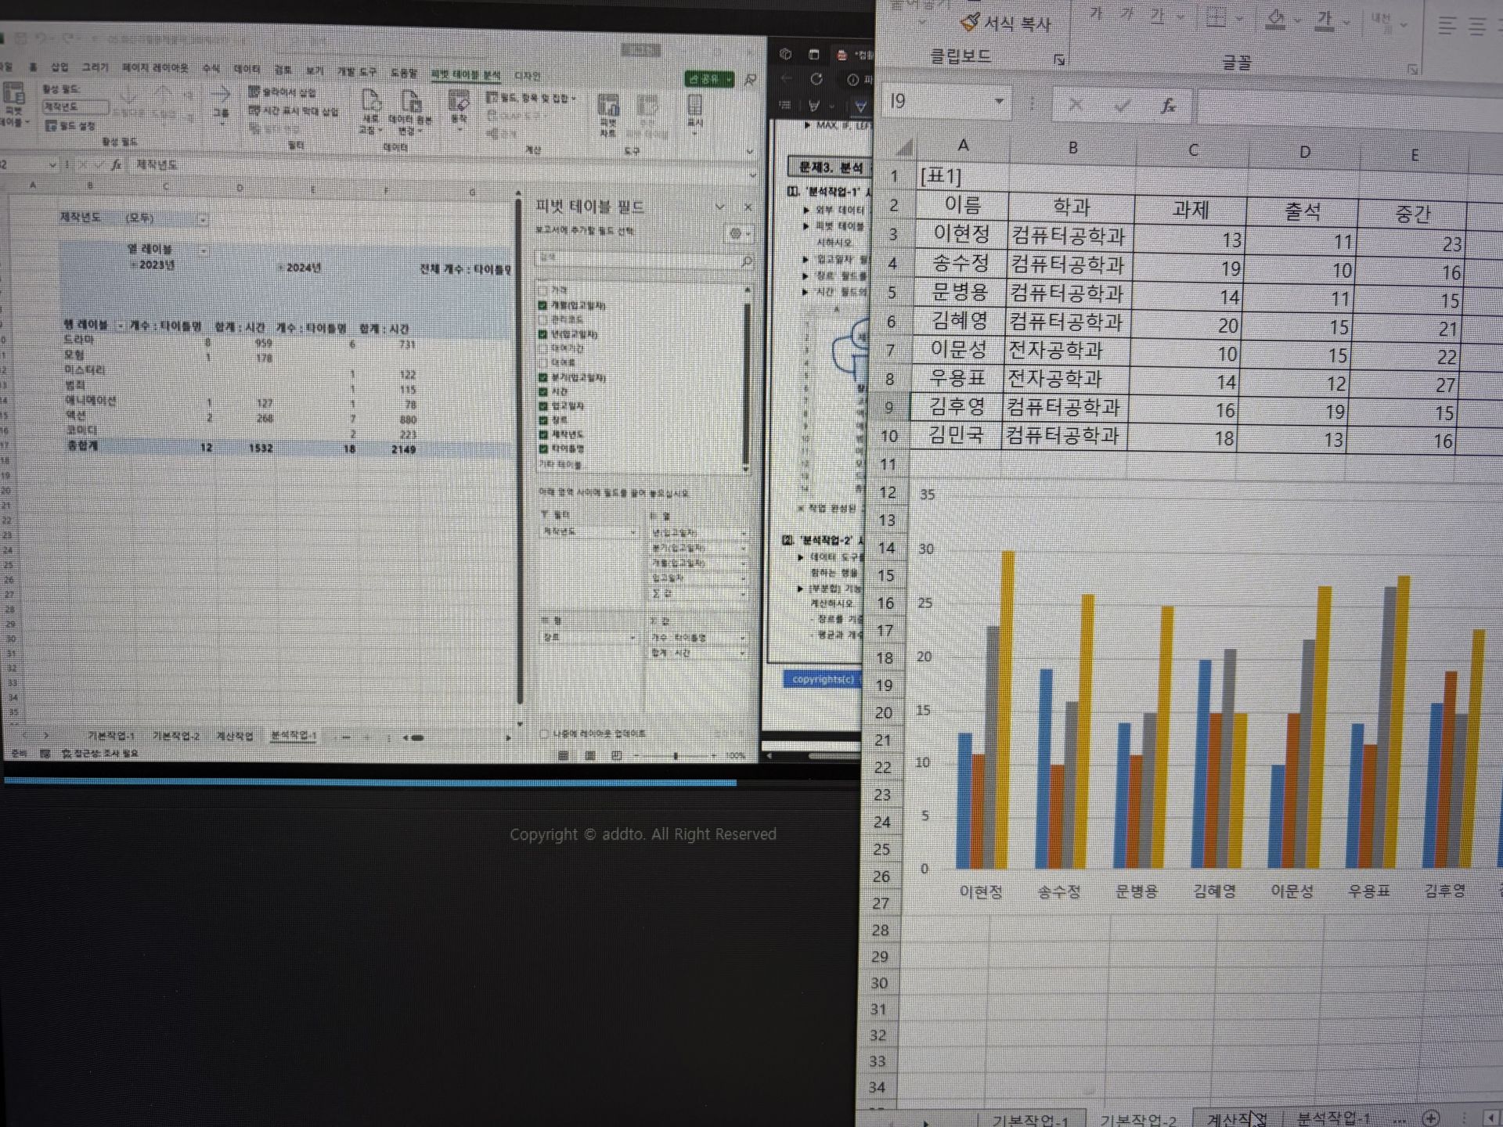This screenshot has width=1503, height=1127.
Task: Click the font color 가 icon with underline bar
Action: 1325,21
